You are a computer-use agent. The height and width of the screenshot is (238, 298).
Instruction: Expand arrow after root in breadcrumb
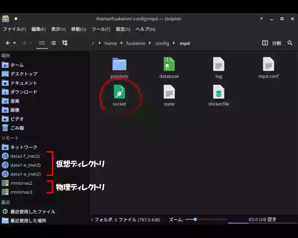tap(99, 43)
